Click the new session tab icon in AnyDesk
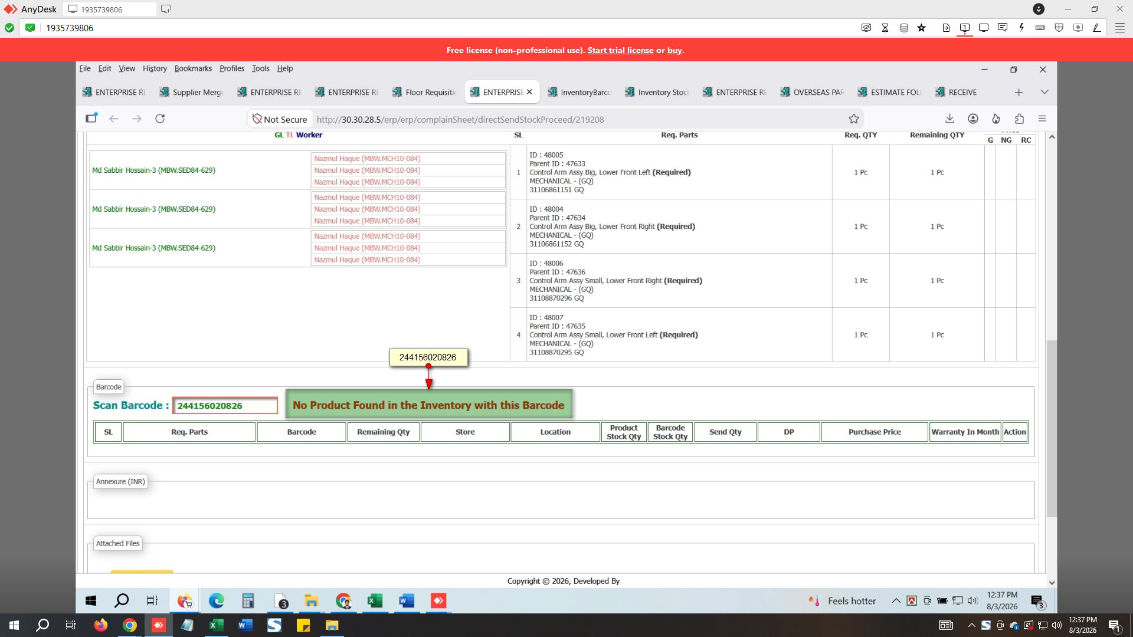Screen dimensions: 1133x637 coord(166,9)
